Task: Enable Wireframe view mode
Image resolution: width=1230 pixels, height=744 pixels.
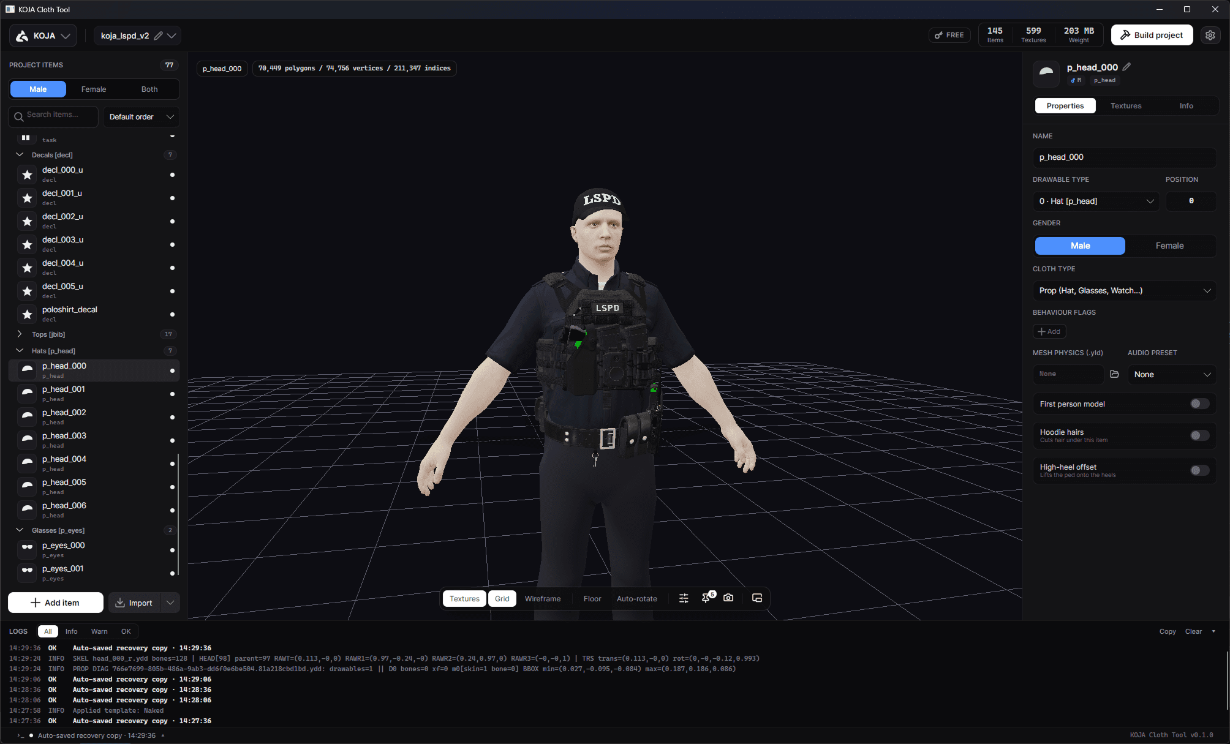Action: click(x=543, y=599)
